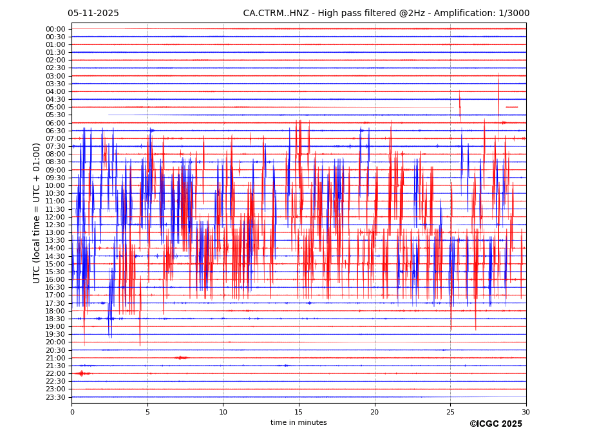Click the 18:00 hour label
The height and width of the screenshot is (448, 597).
coord(55,311)
